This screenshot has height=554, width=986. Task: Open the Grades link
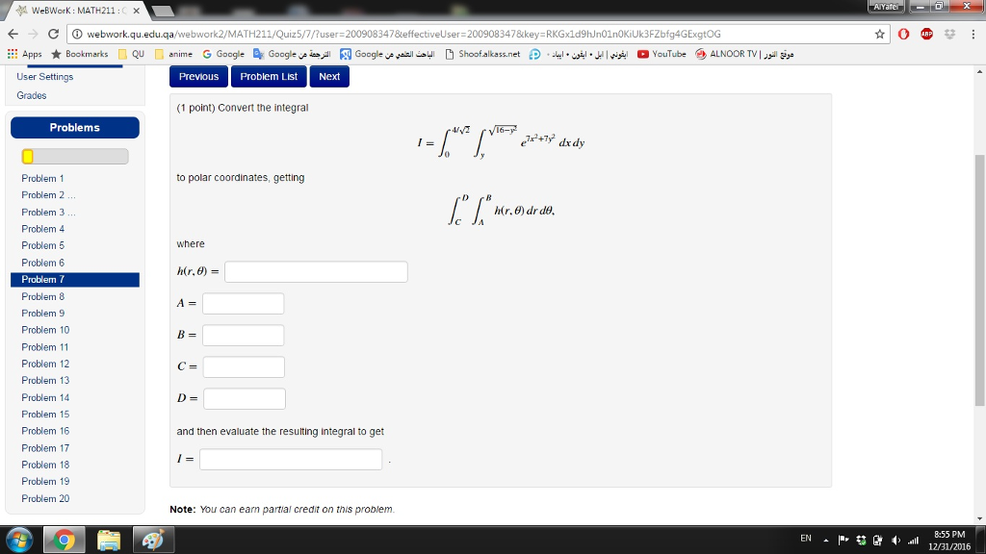29,95
